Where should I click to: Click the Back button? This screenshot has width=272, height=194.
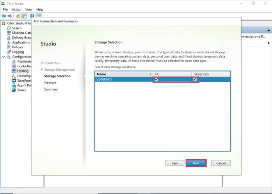[175, 163]
